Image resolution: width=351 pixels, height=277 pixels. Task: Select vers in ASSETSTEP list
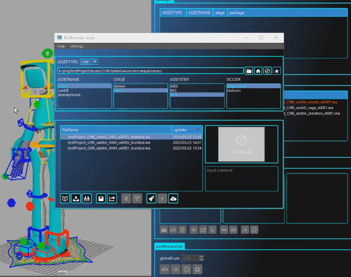(x=197, y=95)
